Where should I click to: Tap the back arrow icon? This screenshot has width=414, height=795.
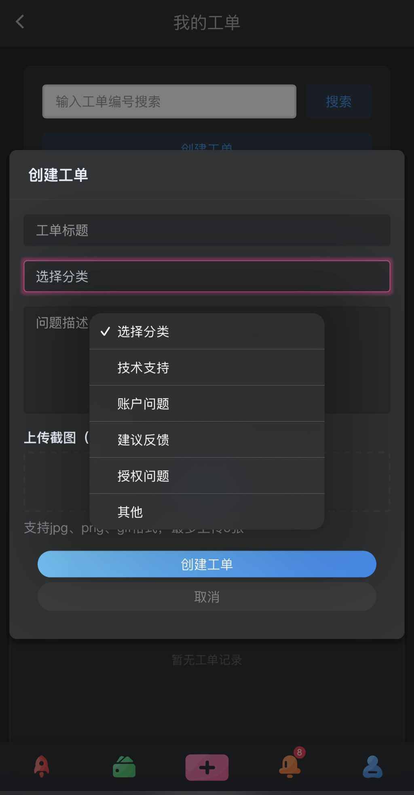pyautogui.click(x=20, y=22)
